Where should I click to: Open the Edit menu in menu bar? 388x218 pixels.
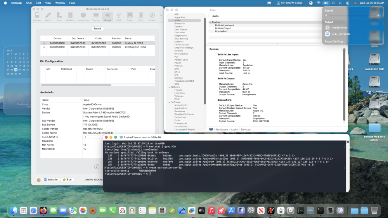click(x=38, y=3)
